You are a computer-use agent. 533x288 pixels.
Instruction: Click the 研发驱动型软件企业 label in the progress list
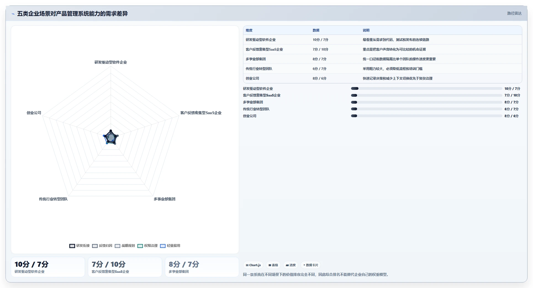click(x=258, y=89)
